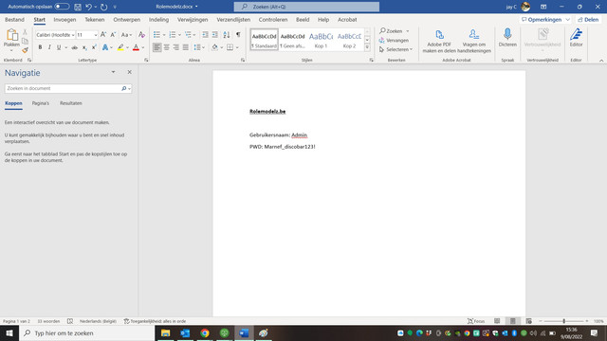Image resolution: width=607 pixels, height=341 pixels.
Task: Apply subscript formatting
Action: (x=84, y=47)
